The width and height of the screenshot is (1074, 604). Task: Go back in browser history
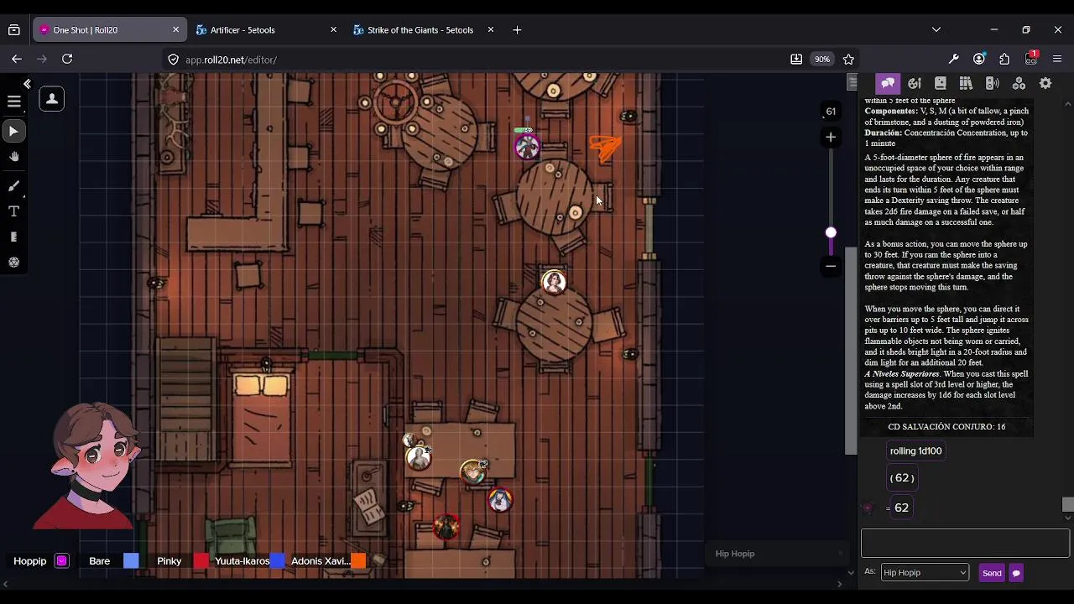17,59
